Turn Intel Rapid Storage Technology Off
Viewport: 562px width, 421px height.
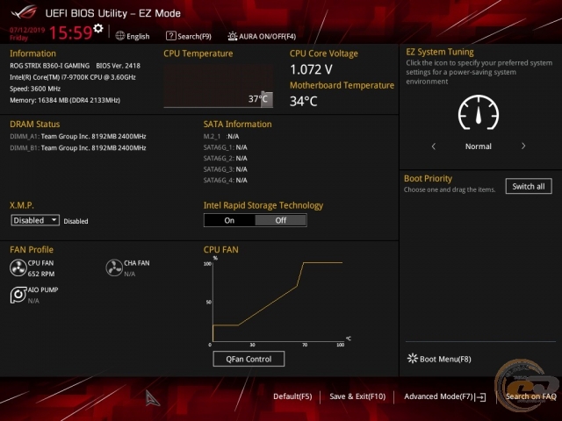coord(281,220)
